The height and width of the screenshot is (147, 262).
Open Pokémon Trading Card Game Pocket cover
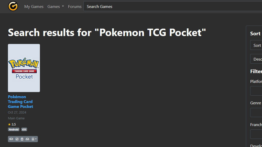[24, 68]
